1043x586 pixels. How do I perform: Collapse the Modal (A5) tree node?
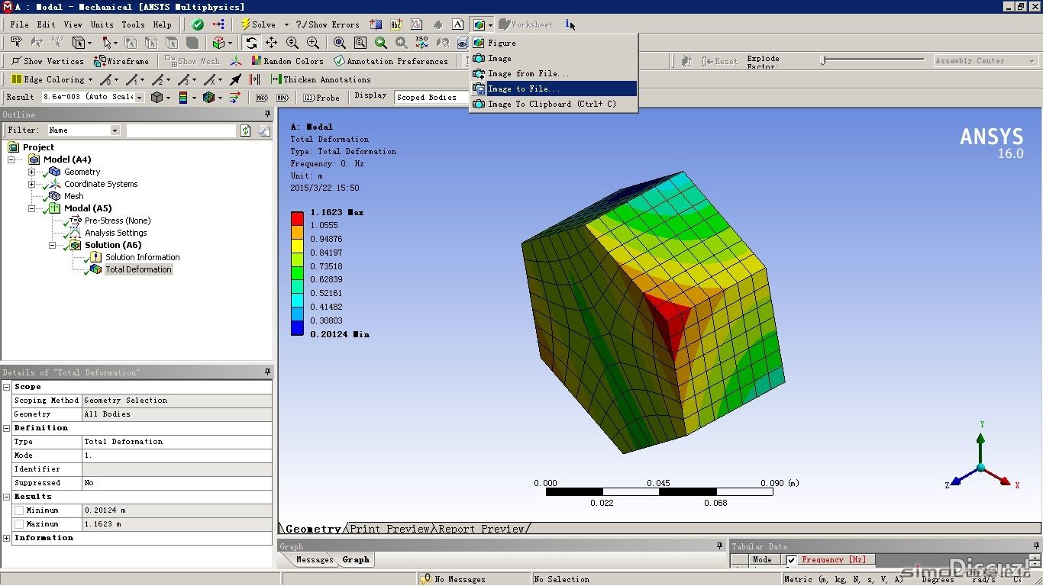tap(32, 208)
